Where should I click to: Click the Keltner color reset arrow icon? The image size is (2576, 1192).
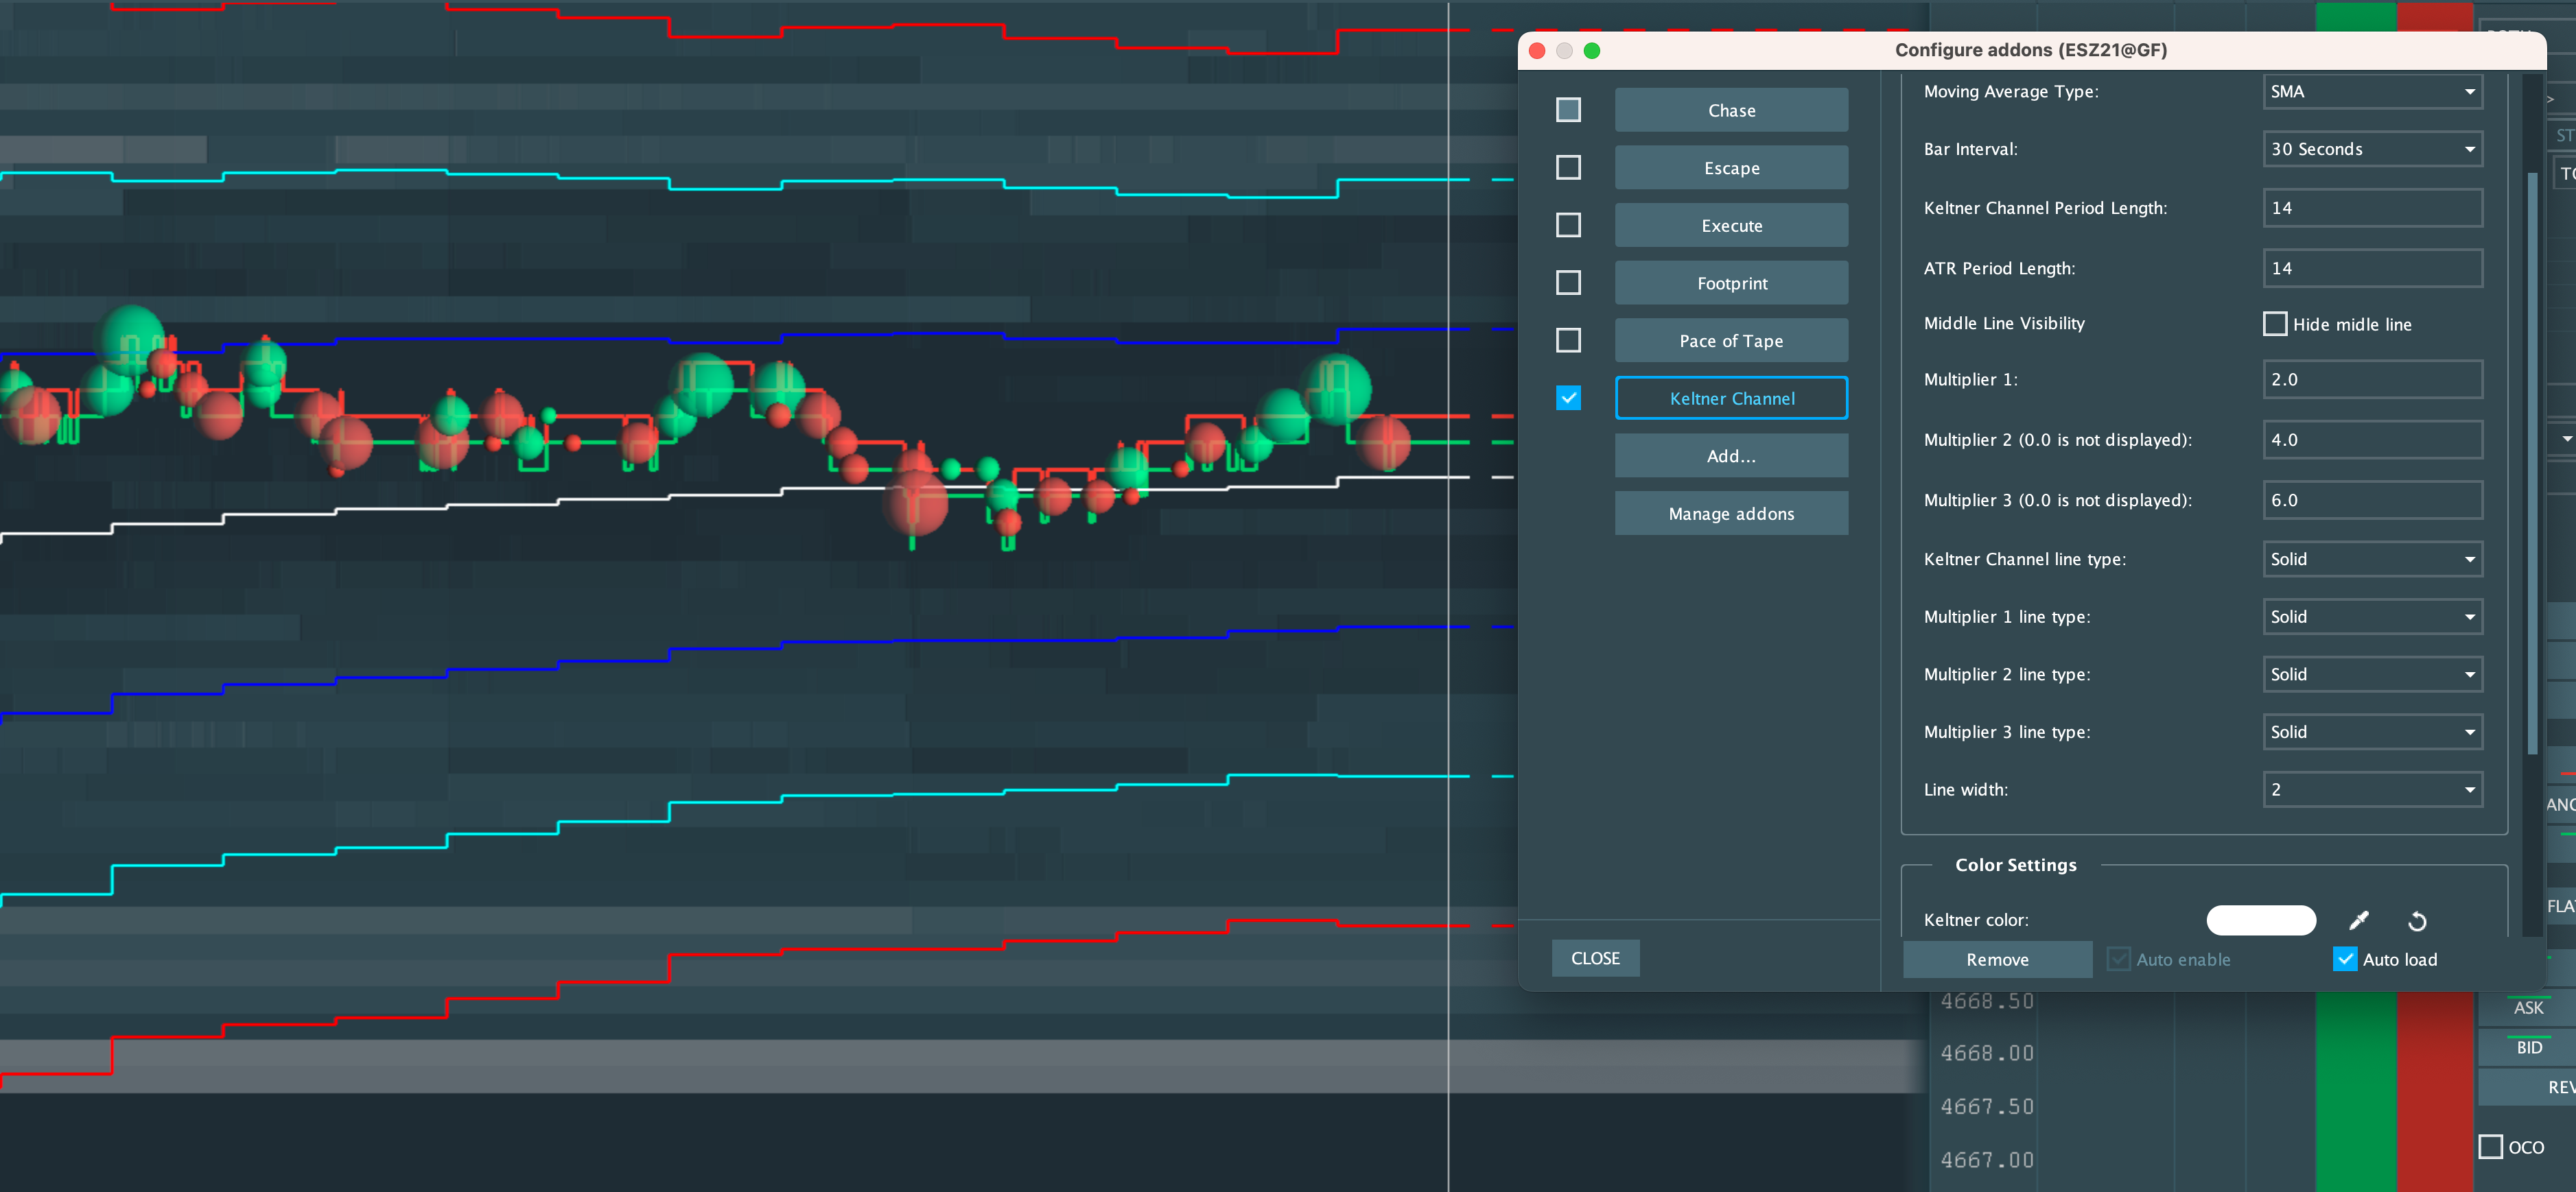coord(2417,920)
